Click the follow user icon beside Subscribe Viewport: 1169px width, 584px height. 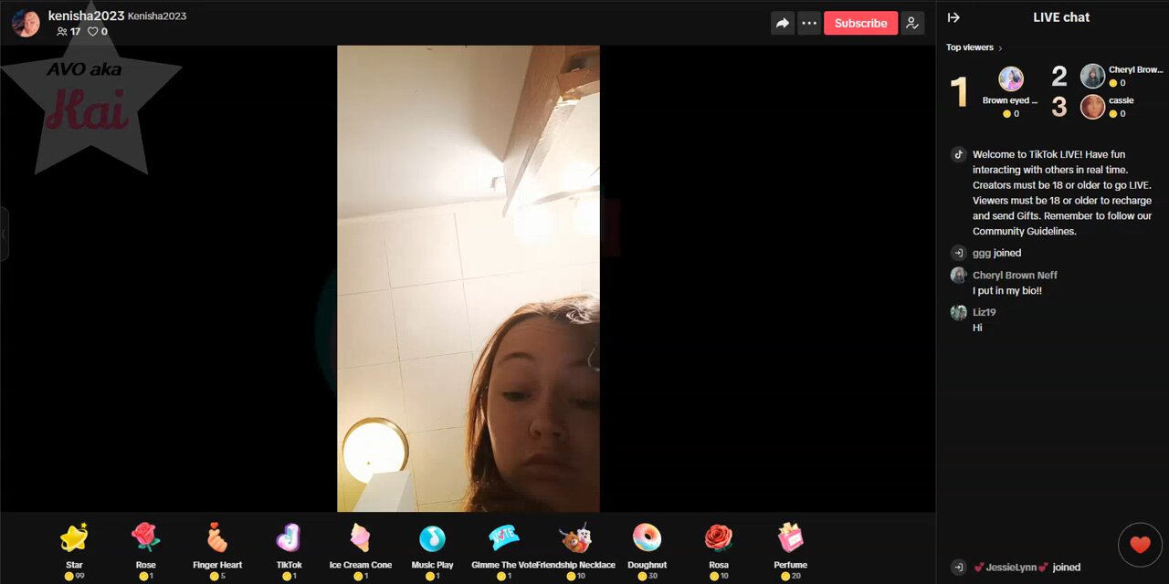912,23
